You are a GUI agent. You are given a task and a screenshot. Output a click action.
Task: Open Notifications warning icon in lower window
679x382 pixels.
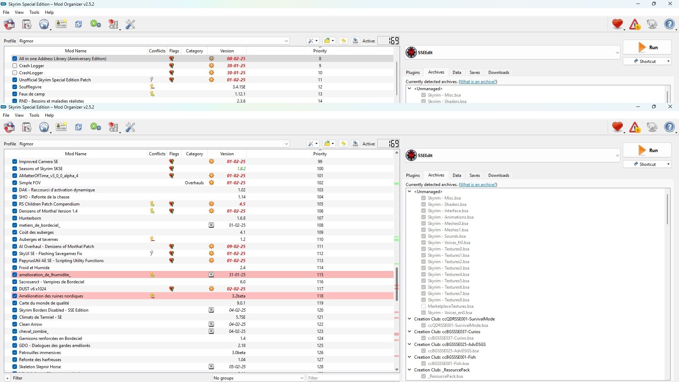point(635,127)
